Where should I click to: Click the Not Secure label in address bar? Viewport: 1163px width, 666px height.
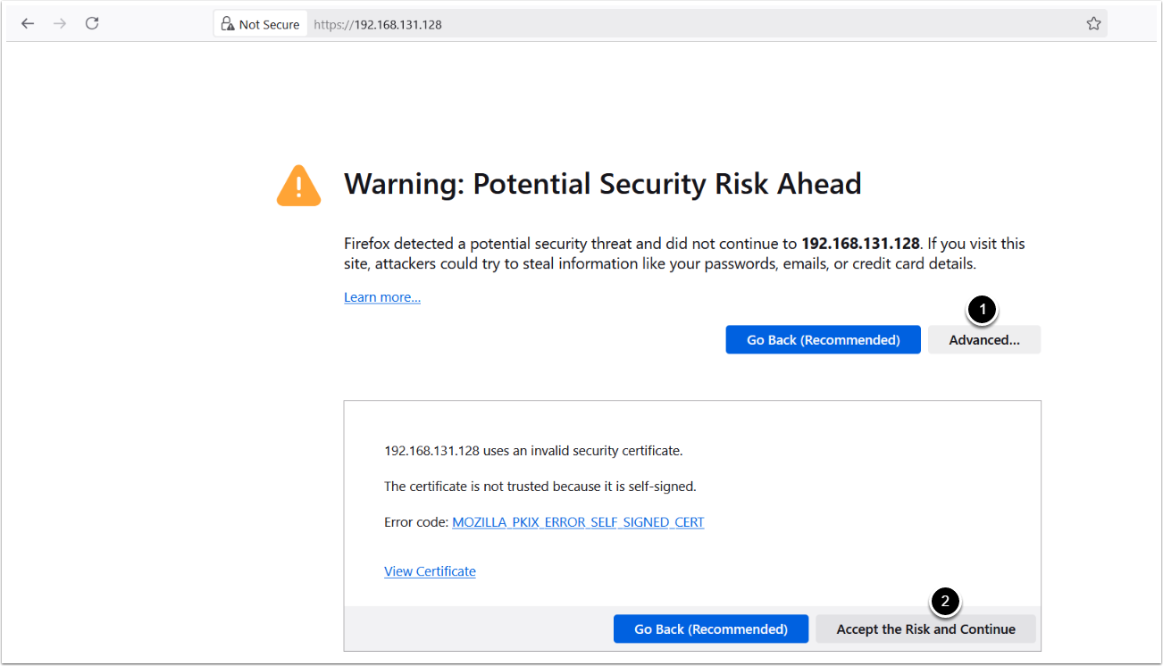click(x=269, y=24)
